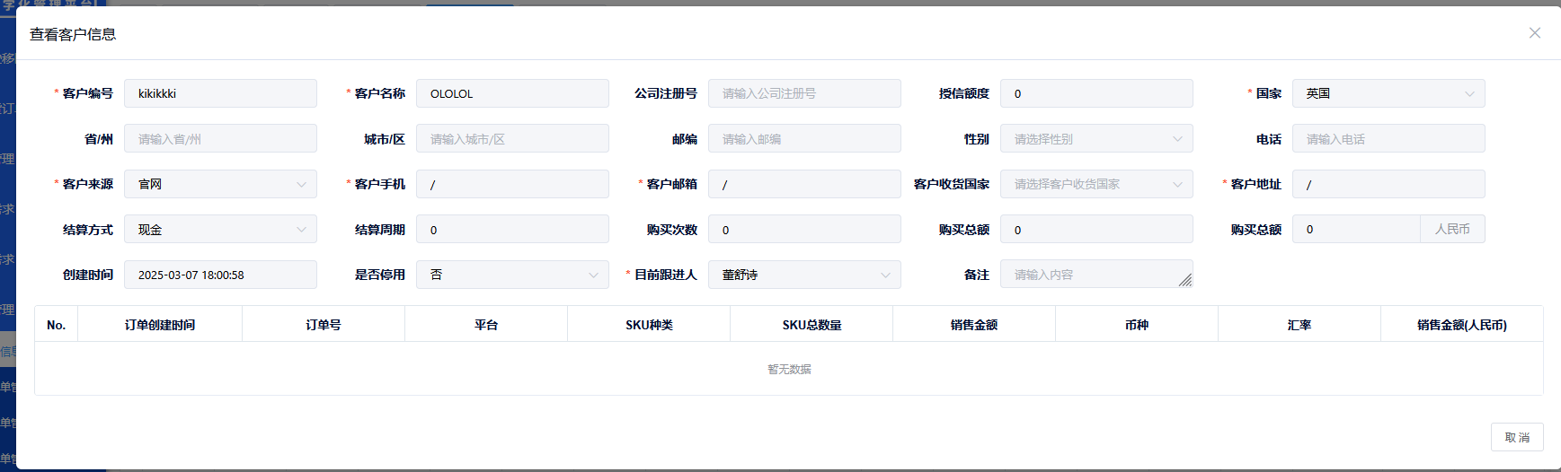Grab the 备注 textarea resize handle
The image size is (1561, 472).
(1185, 281)
